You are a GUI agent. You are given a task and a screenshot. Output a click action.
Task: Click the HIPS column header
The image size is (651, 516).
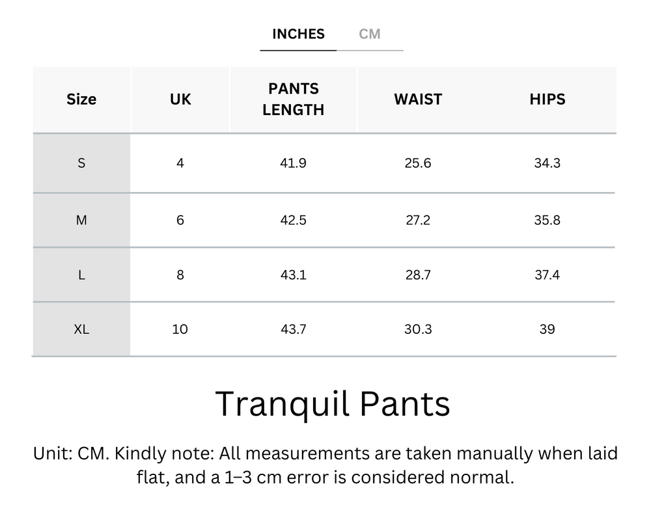click(547, 99)
